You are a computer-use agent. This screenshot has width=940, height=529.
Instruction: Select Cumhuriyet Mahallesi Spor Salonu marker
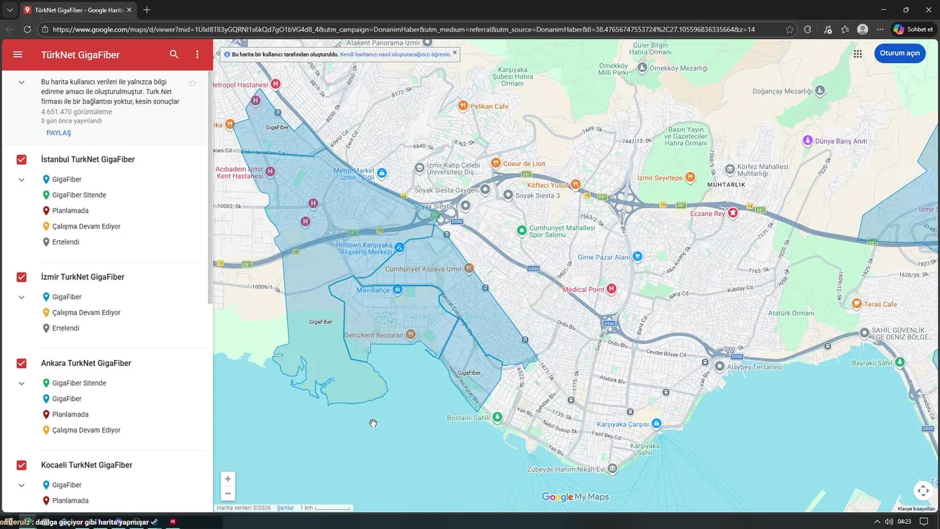click(x=522, y=231)
